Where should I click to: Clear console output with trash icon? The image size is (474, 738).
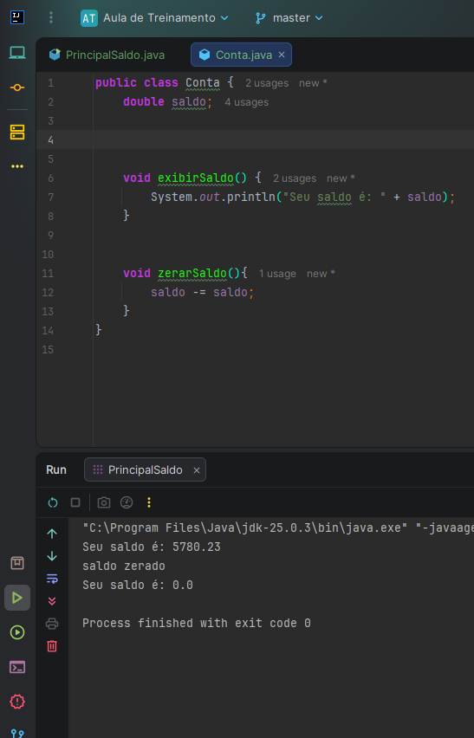(52, 646)
